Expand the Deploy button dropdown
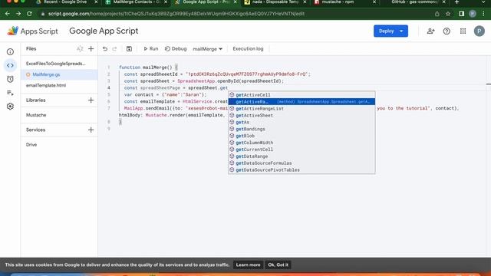 (x=401, y=31)
